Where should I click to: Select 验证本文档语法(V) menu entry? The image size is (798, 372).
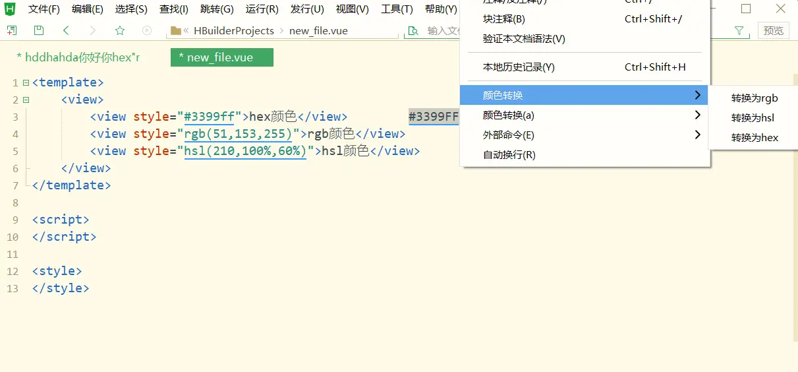tap(585, 39)
